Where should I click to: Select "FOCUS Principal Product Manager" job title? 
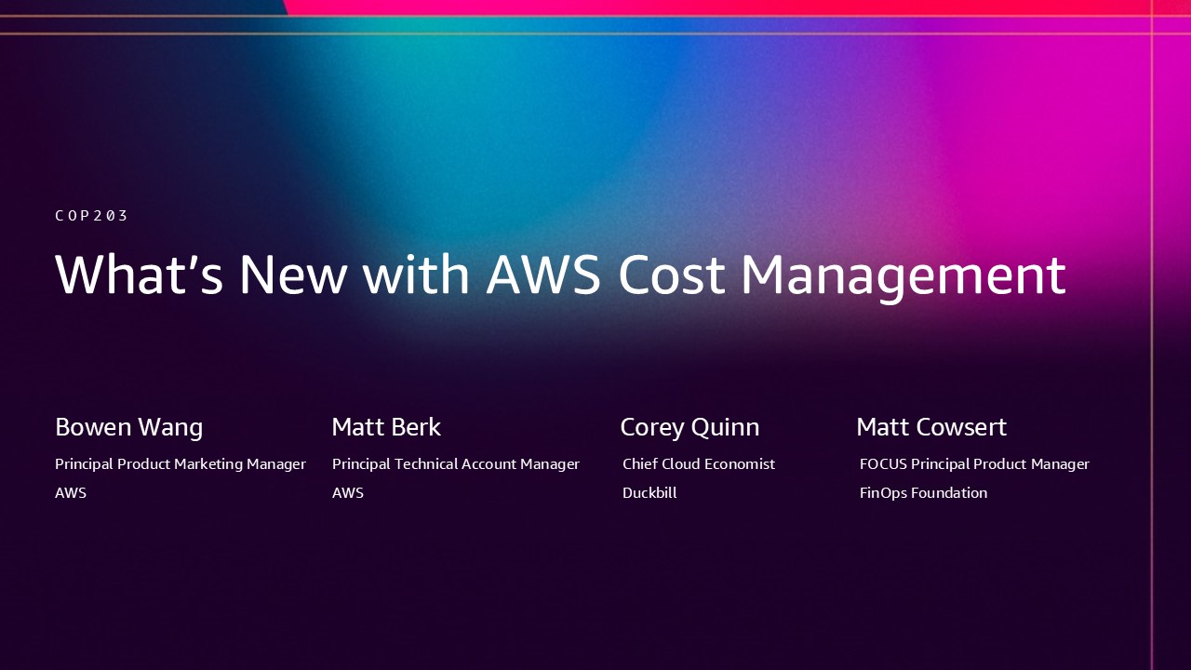click(x=974, y=463)
